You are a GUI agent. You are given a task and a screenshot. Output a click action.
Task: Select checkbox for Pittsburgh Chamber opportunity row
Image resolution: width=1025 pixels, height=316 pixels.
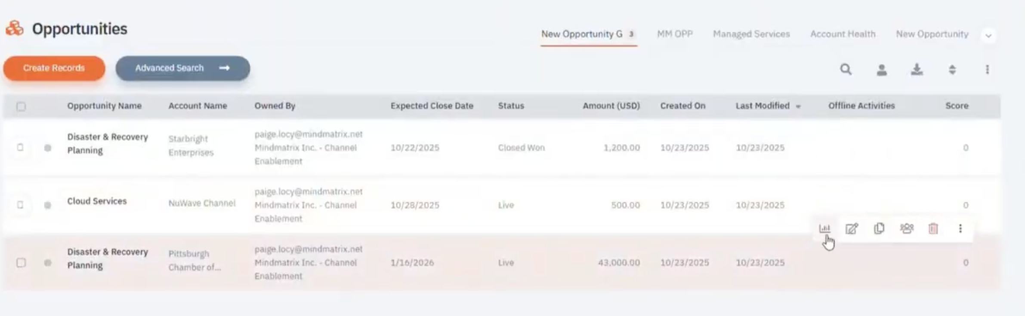(x=21, y=262)
